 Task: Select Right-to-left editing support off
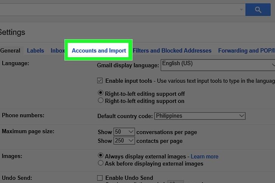[100, 93]
